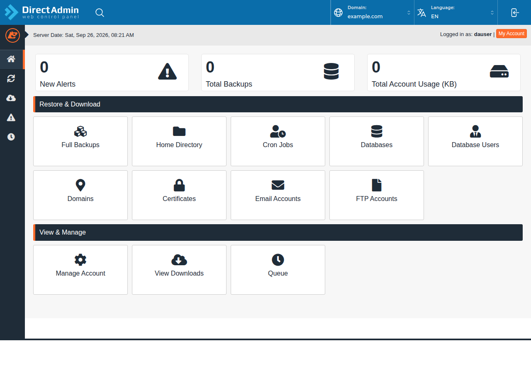The height and width of the screenshot is (373, 531).
Task: Open the clock sidebar icon
Action: point(11,137)
